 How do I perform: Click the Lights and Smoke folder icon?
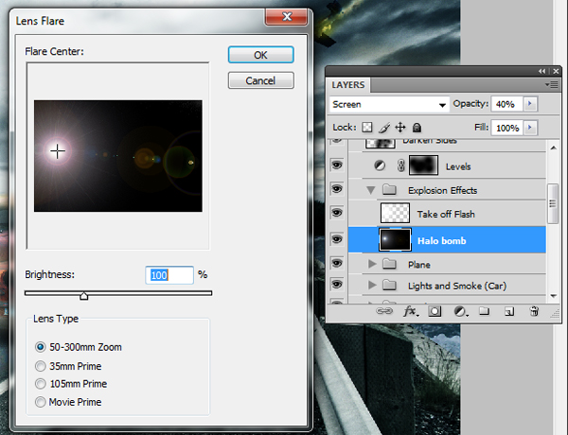[x=389, y=286]
